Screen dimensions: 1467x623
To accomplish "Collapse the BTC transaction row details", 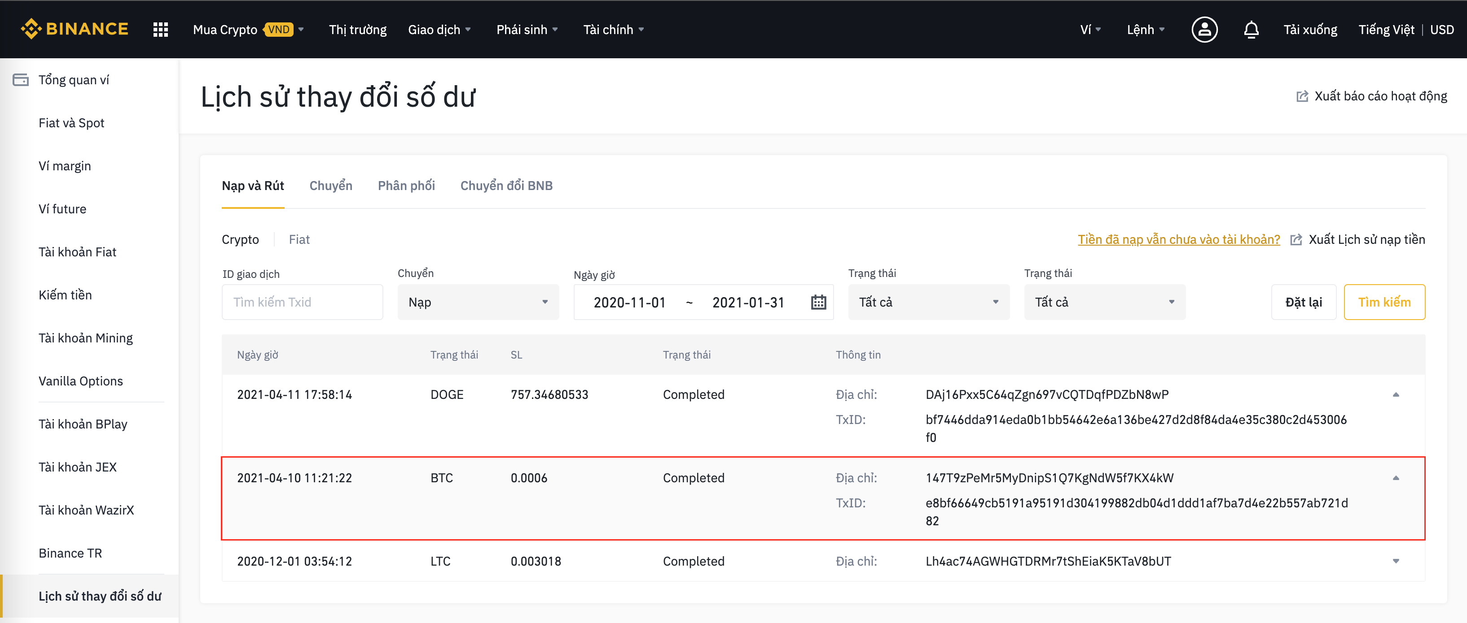I will [1396, 478].
